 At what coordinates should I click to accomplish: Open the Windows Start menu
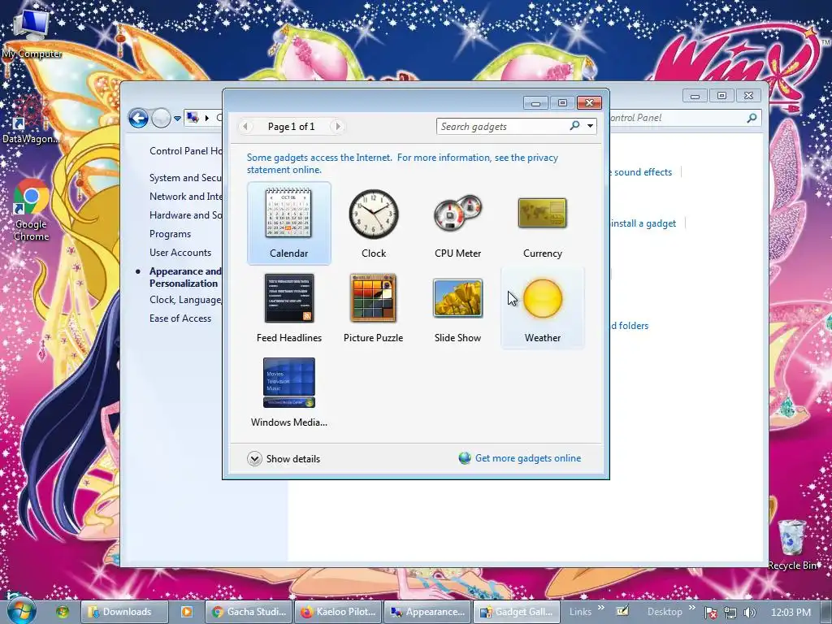click(x=22, y=611)
